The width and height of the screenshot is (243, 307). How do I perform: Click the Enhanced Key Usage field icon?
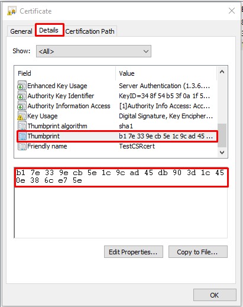(22, 86)
